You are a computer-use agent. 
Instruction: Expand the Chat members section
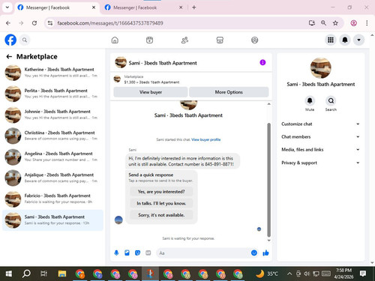(320, 137)
